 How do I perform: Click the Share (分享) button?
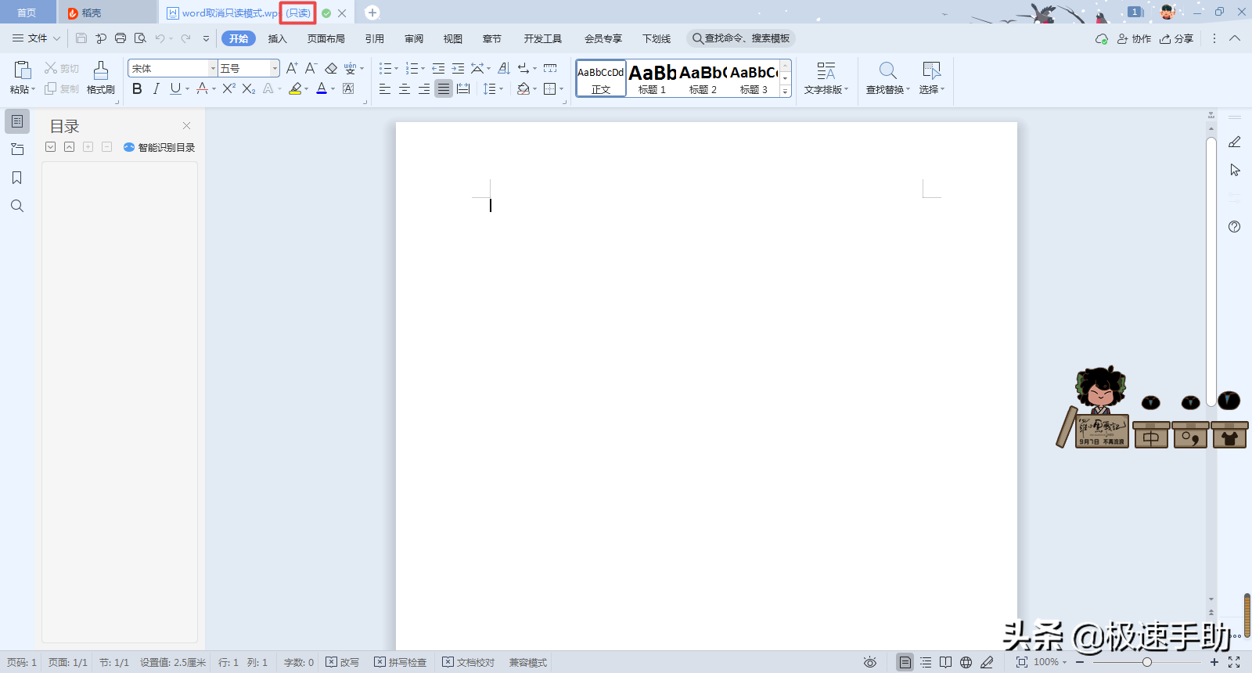click(1177, 38)
